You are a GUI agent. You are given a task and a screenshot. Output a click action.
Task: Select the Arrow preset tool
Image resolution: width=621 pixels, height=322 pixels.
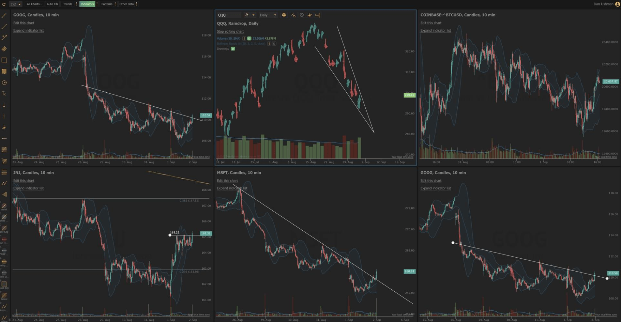click(x=4, y=296)
